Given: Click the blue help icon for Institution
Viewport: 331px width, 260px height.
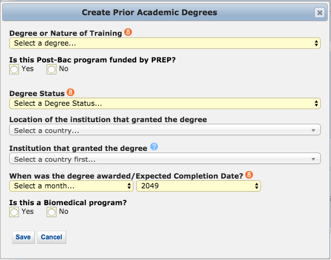Looking at the screenshot, I should click(x=154, y=147).
